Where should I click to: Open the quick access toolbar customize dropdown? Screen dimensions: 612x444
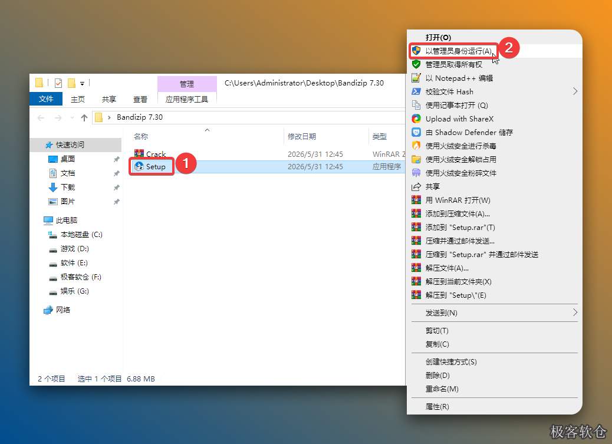[x=82, y=83]
